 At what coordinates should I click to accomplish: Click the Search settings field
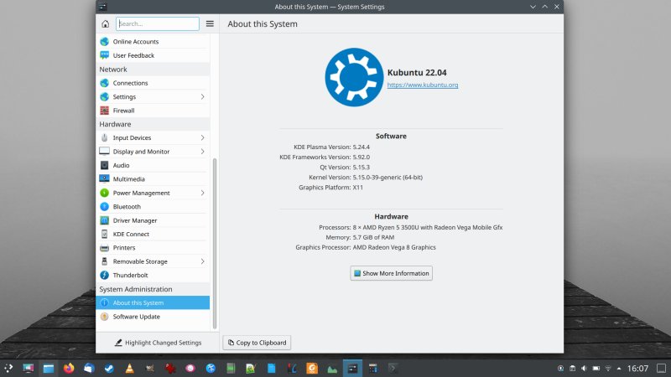(x=158, y=24)
